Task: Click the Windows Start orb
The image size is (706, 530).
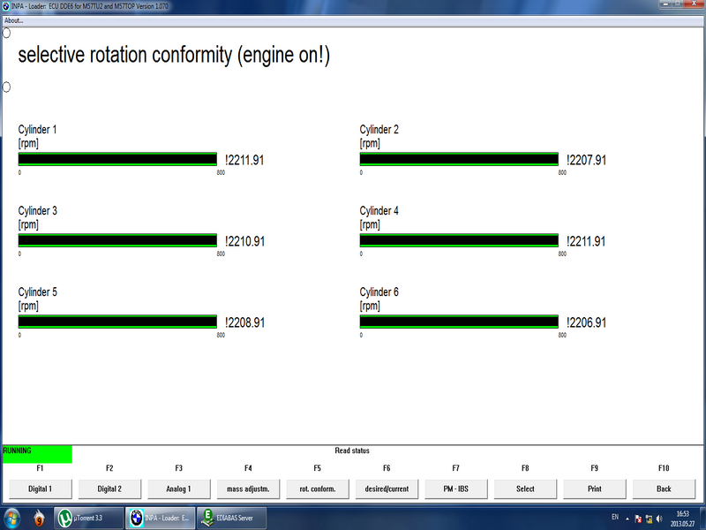Action: [x=12, y=518]
